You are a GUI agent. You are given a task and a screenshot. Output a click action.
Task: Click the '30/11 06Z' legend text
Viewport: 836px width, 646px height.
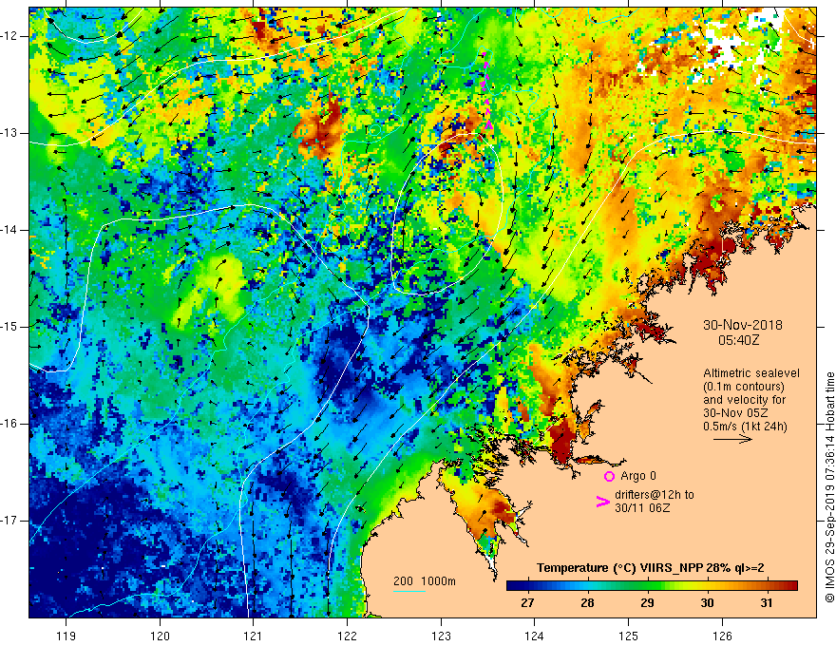[642, 508]
